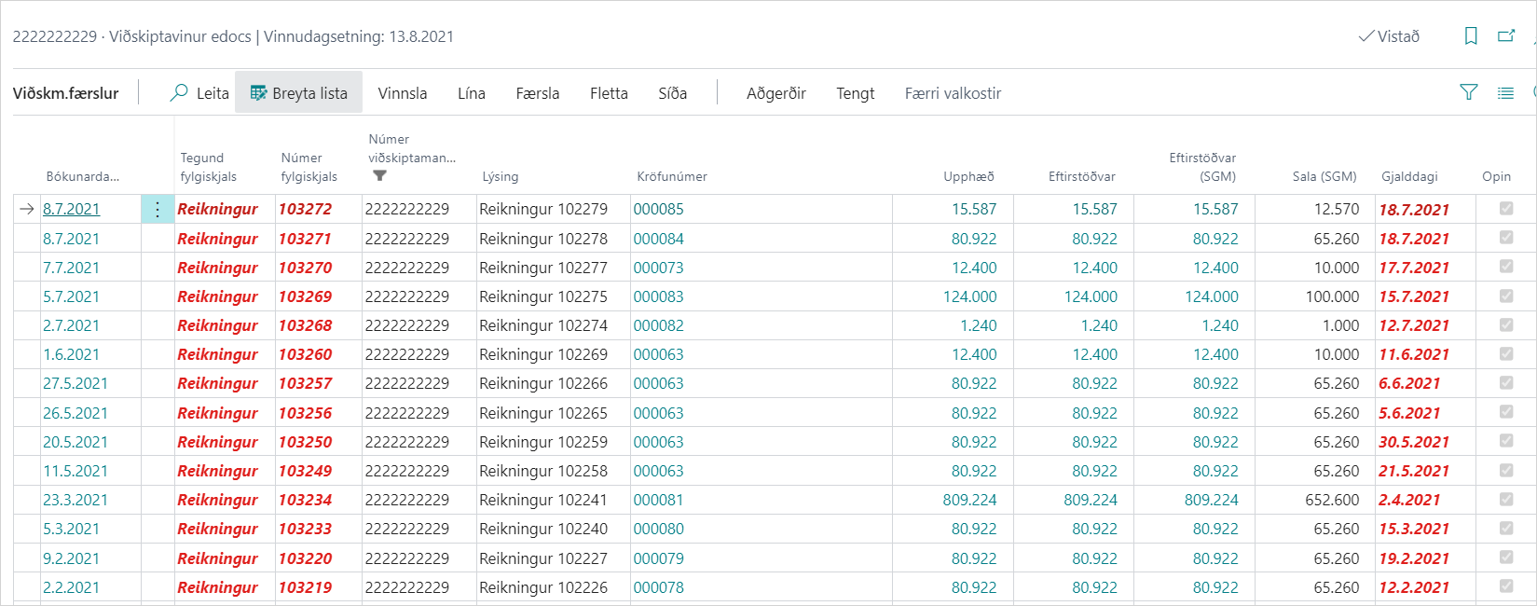The height and width of the screenshot is (606, 1537).
Task: Sort by the Gjalddagi column header
Action: click(1409, 176)
